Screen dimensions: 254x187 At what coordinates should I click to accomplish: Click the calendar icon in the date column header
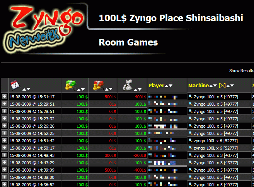[15, 84]
